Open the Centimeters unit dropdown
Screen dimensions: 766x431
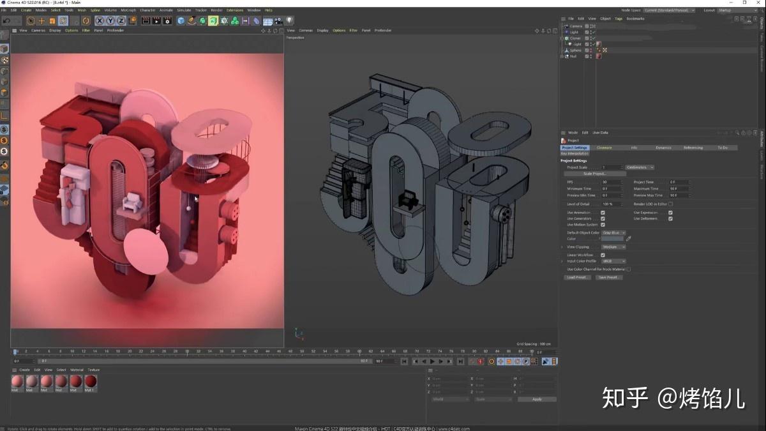639,167
